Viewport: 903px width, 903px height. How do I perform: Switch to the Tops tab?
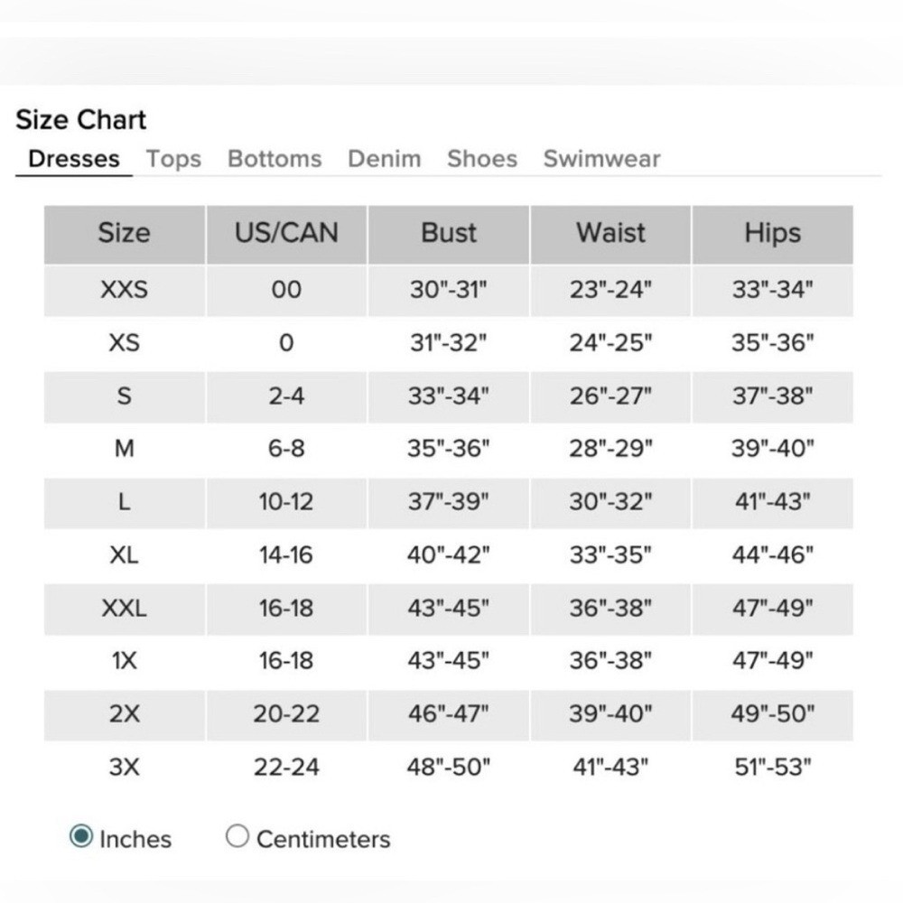[x=174, y=159]
